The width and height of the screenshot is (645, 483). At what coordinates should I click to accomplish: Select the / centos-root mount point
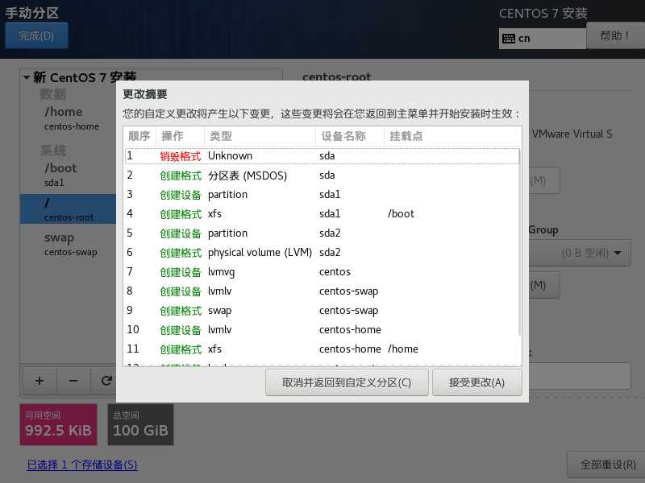[x=69, y=209]
